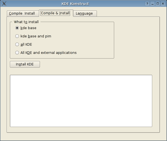Click the question mark help button
Viewport: 167px width, 141px height.
click(147, 4)
